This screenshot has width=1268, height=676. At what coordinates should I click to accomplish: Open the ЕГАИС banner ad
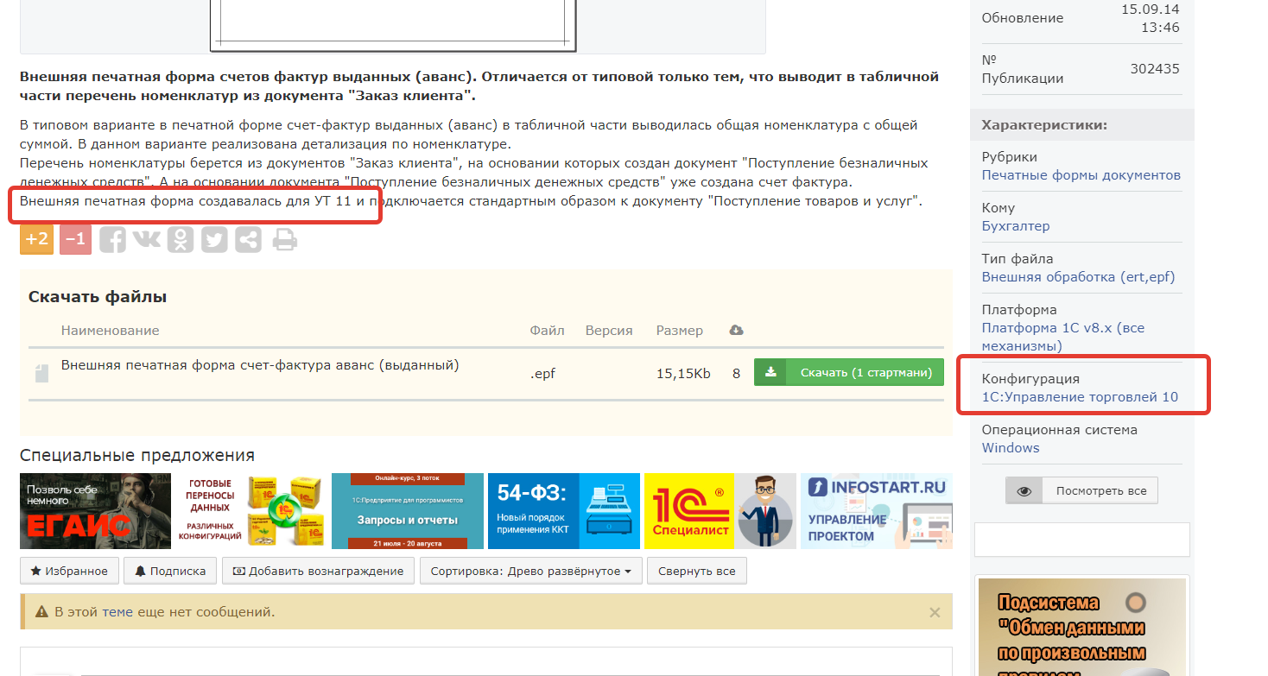click(x=96, y=511)
